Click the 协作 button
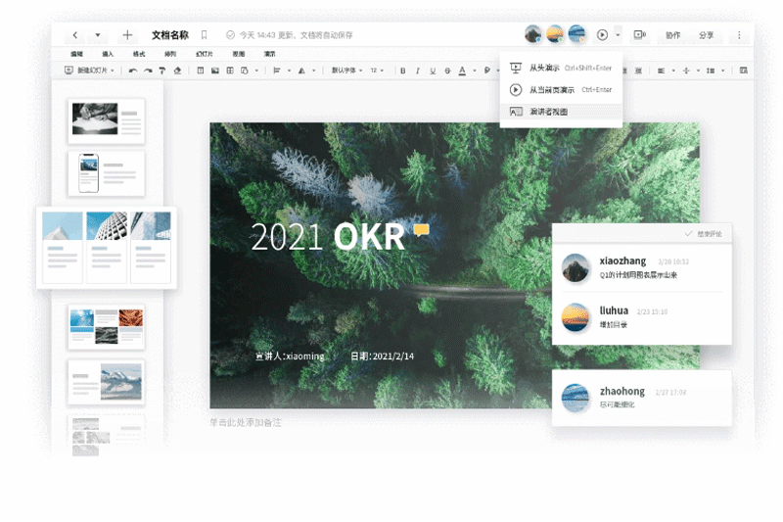The height and width of the screenshot is (522, 783). pyautogui.click(x=672, y=35)
